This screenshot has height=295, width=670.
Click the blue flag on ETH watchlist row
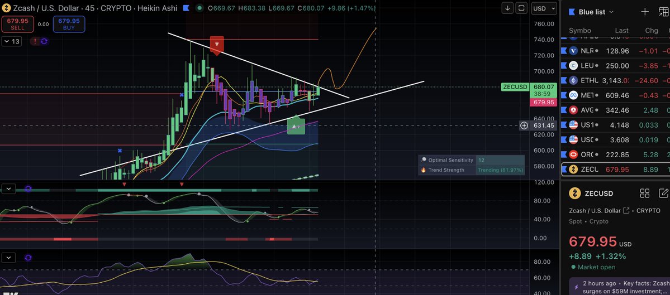coord(564,80)
